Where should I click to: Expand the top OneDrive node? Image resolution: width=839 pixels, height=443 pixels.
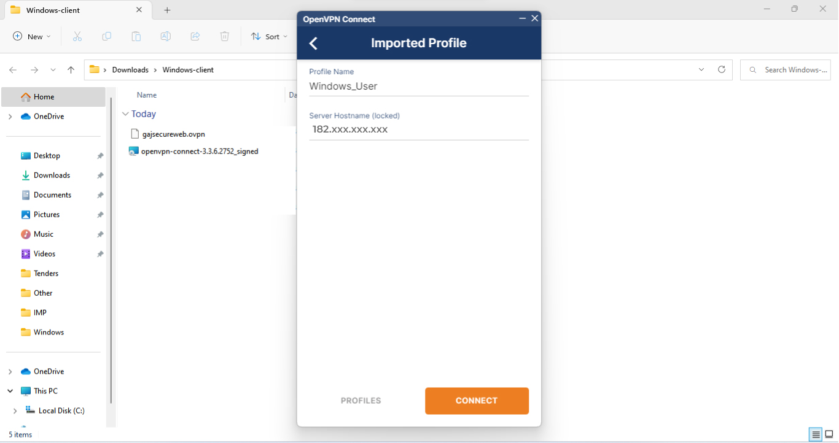10,117
